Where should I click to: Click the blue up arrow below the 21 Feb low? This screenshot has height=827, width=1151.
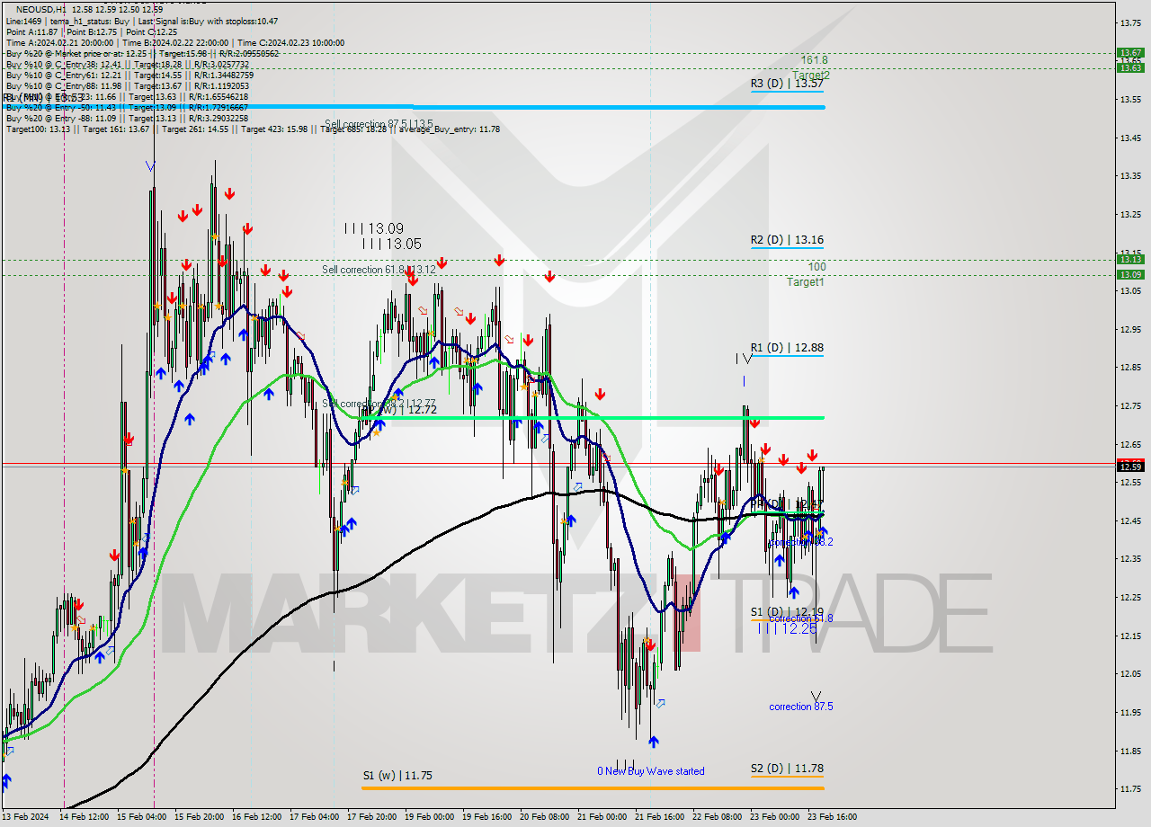653,741
